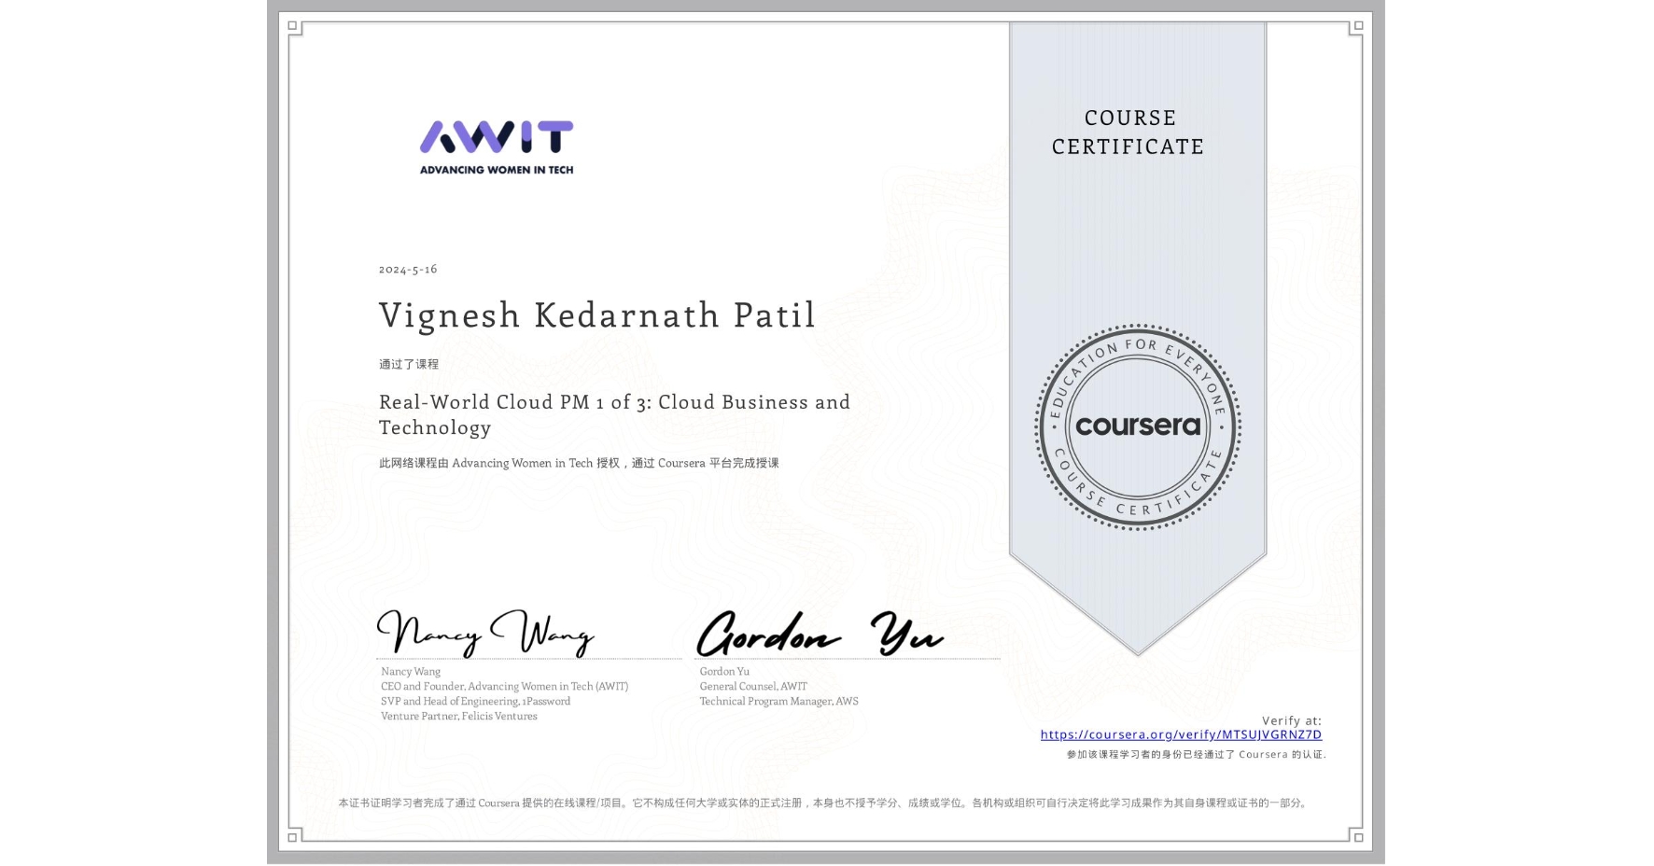Select the name Vignesh Kedarnath Patil

pos(597,315)
